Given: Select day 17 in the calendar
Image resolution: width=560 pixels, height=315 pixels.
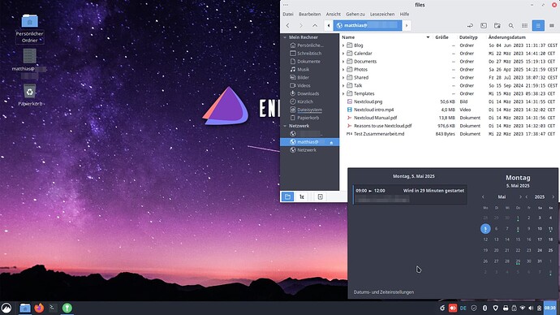Looking at the screenshot, I should tap(540, 239).
